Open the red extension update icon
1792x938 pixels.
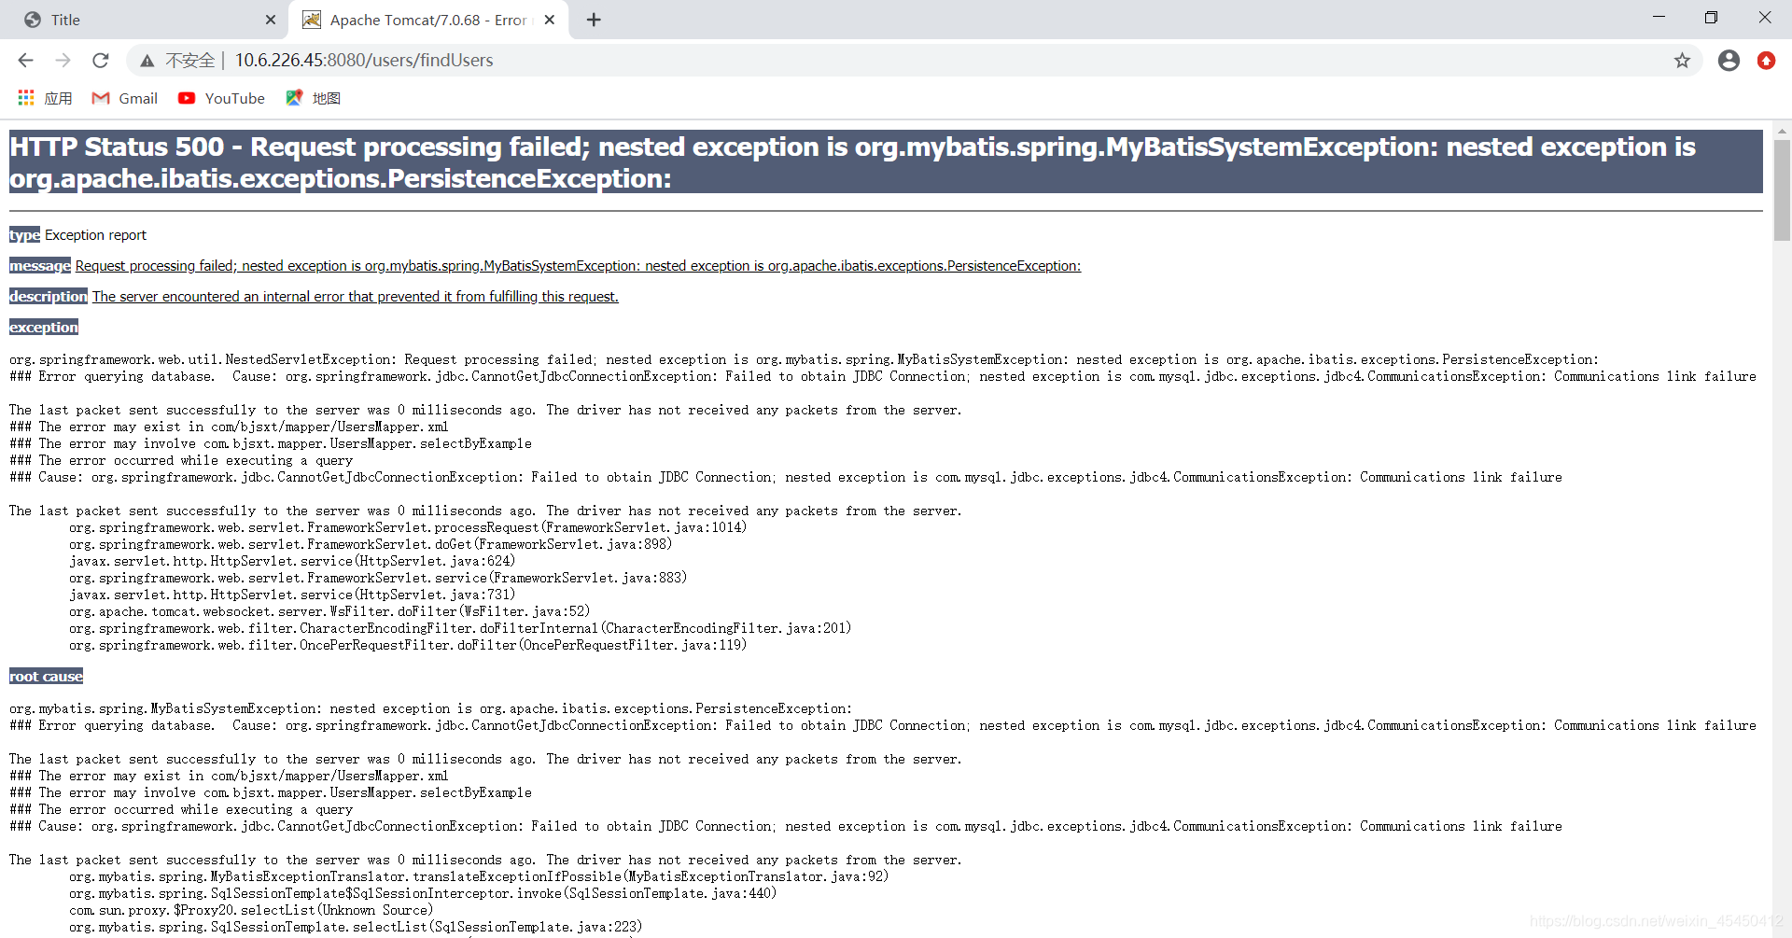click(x=1766, y=61)
